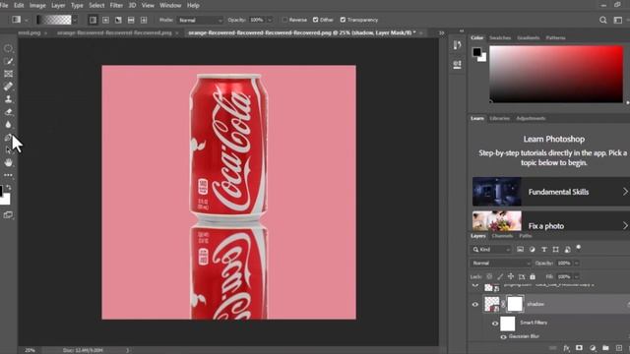Viewport: 630px width, 354px height.
Task: Click the fx layer style button
Action: 567,348
